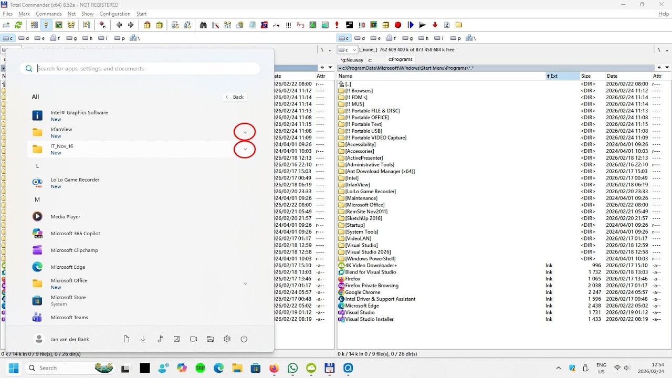Click the blue play triangle toolbar icon

(x=411, y=25)
